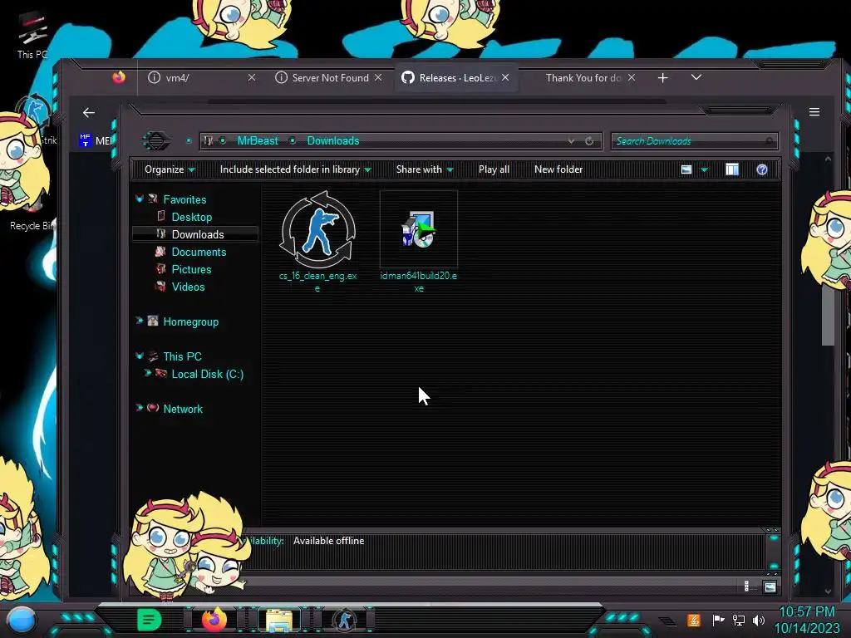Click the volume speaker tray icon

[x=759, y=620]
